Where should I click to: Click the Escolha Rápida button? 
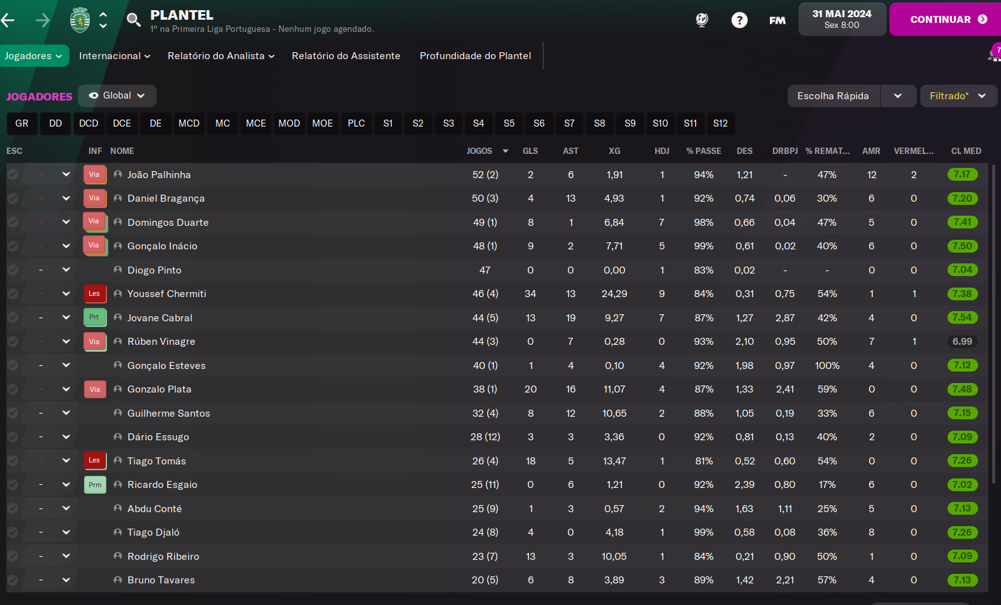[834, 96]
